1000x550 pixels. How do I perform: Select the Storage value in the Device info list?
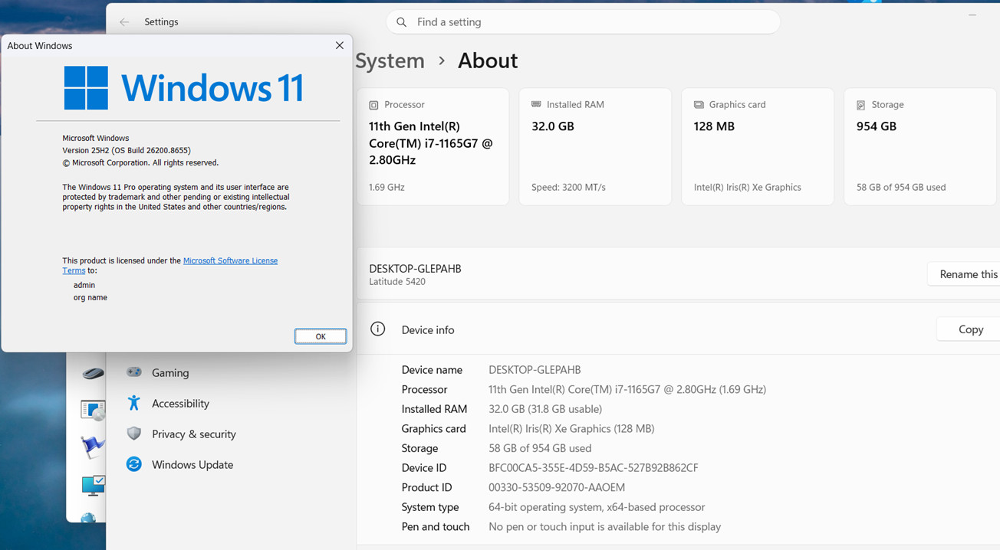(540, 448)
